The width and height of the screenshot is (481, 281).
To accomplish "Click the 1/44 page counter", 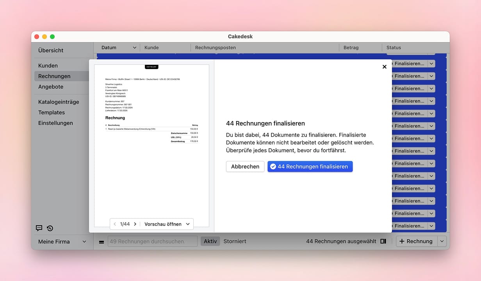I will [x=125, y=224].
